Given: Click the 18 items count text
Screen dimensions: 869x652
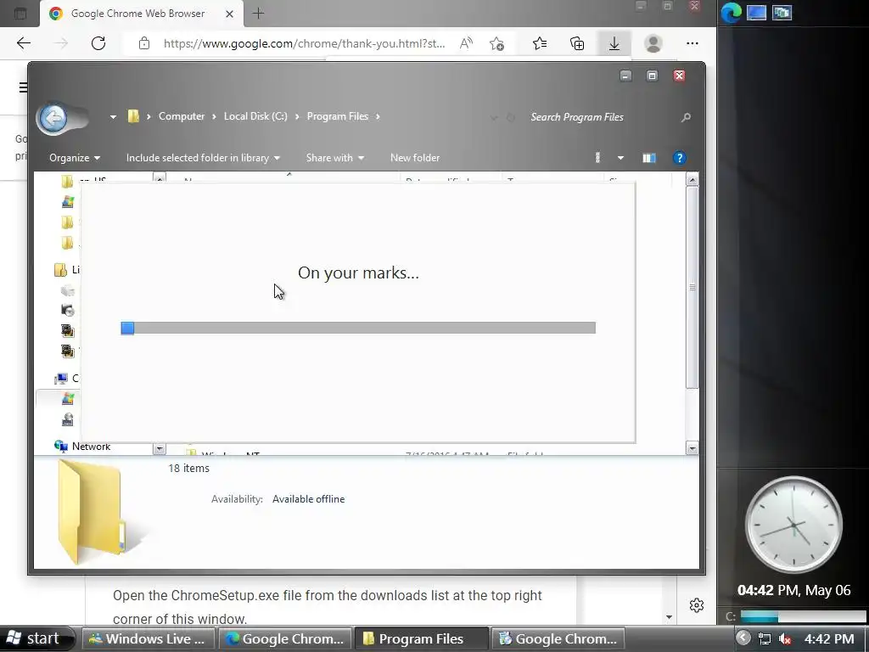Looking at the screenshot, I should tap(188, 469).
